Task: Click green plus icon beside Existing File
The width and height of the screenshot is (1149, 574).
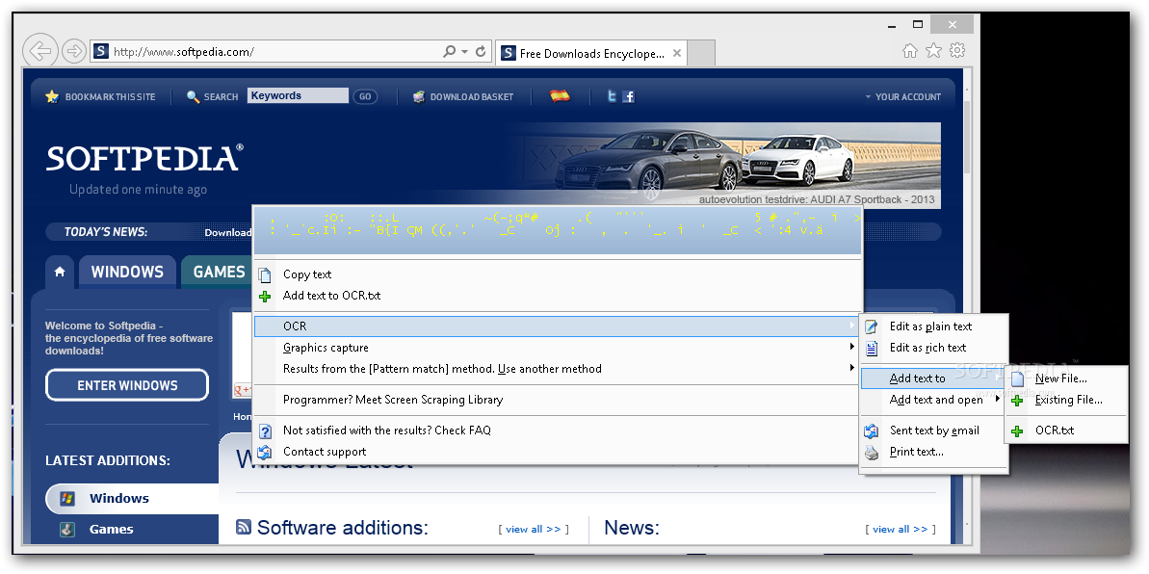Action: 1017,401
